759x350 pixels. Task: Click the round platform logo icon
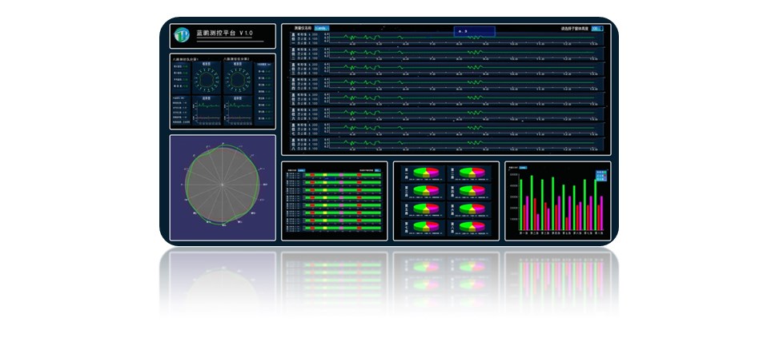pos(181,35)
